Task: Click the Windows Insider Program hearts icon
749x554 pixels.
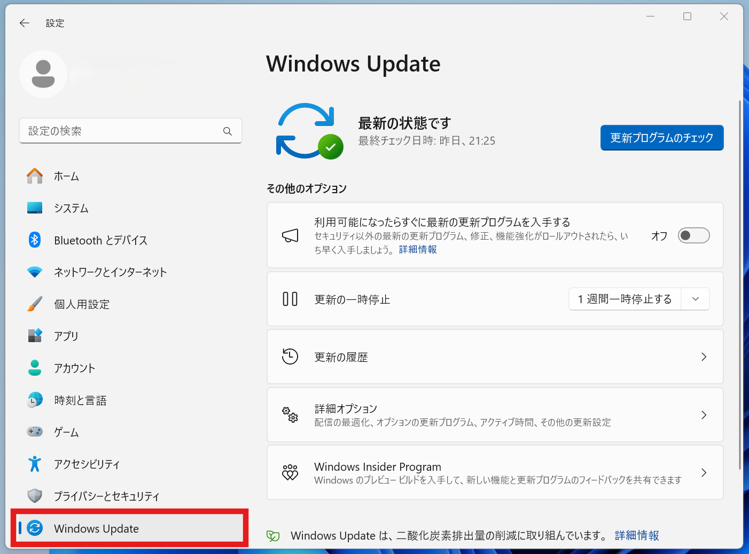Action: click(290, 472)
